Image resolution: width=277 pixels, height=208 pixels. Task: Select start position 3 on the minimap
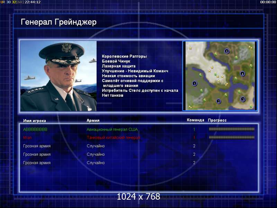(x=243, y=99)
